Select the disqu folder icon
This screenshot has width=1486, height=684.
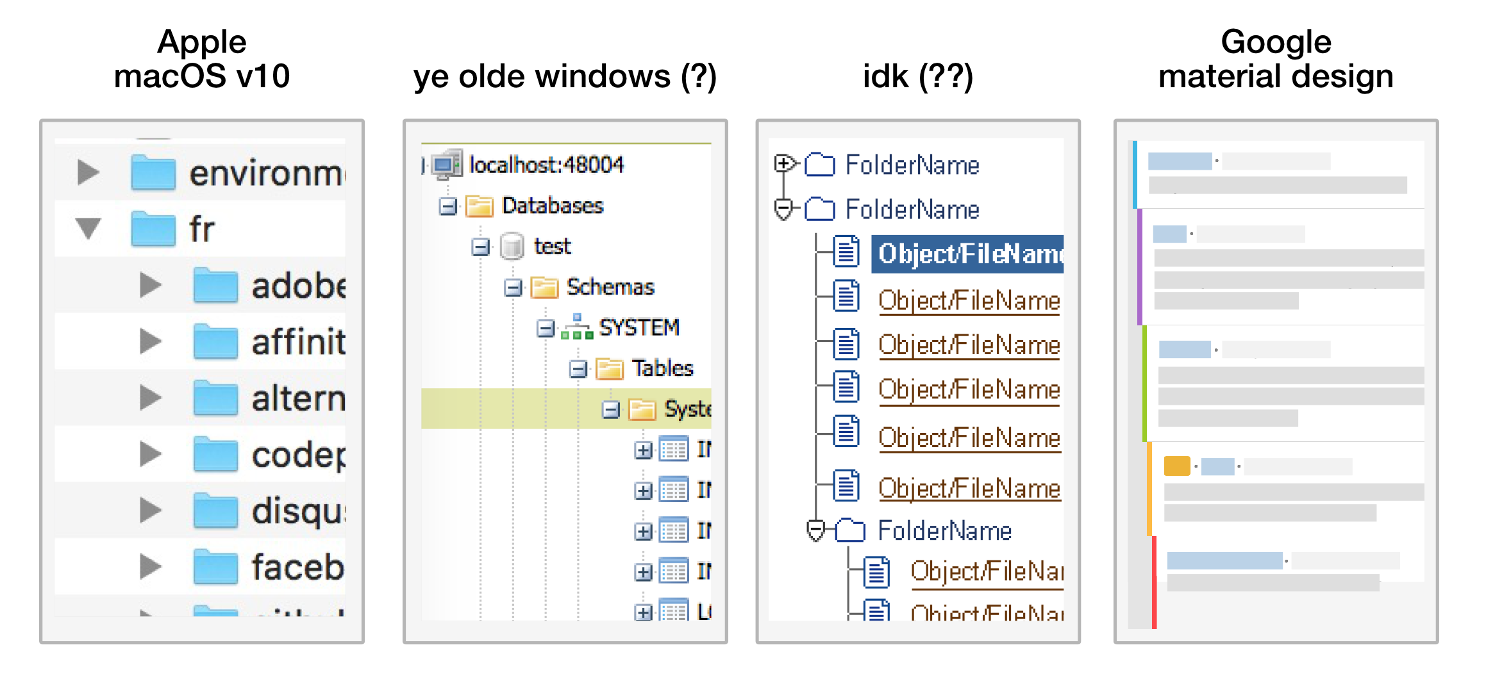click(215, 510)
